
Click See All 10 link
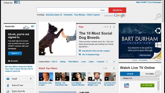84,47
